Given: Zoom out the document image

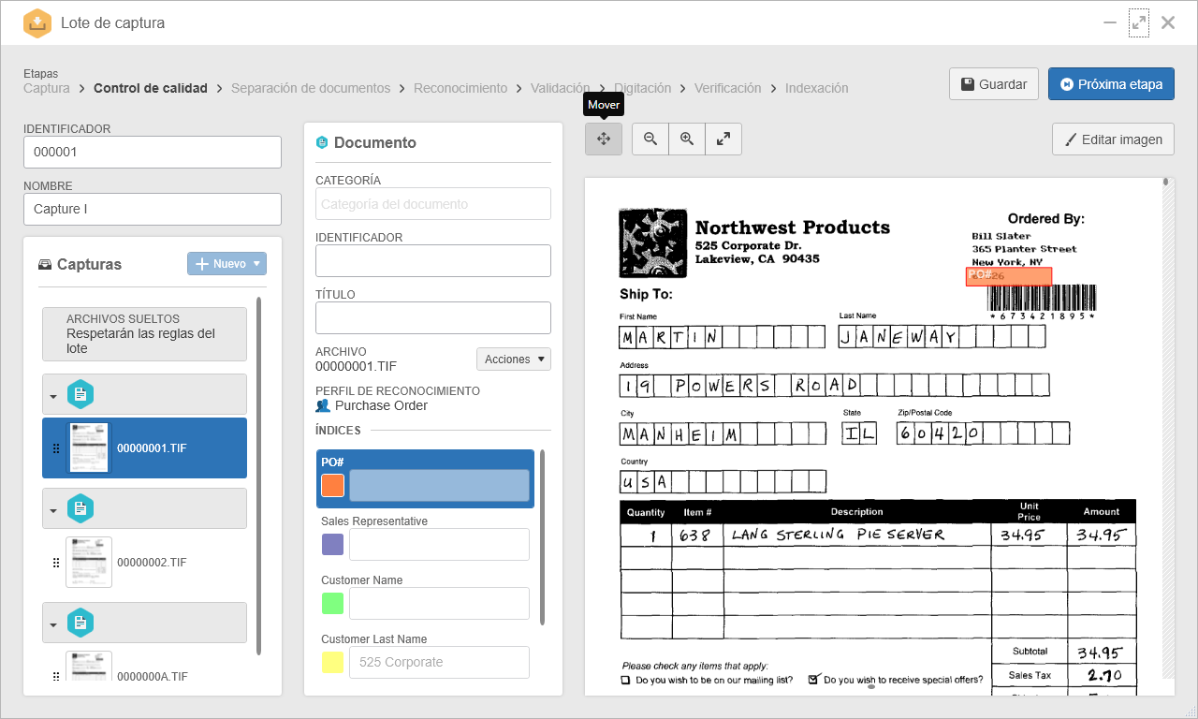Looking at the screenshot, I should [x=650, y=139].
